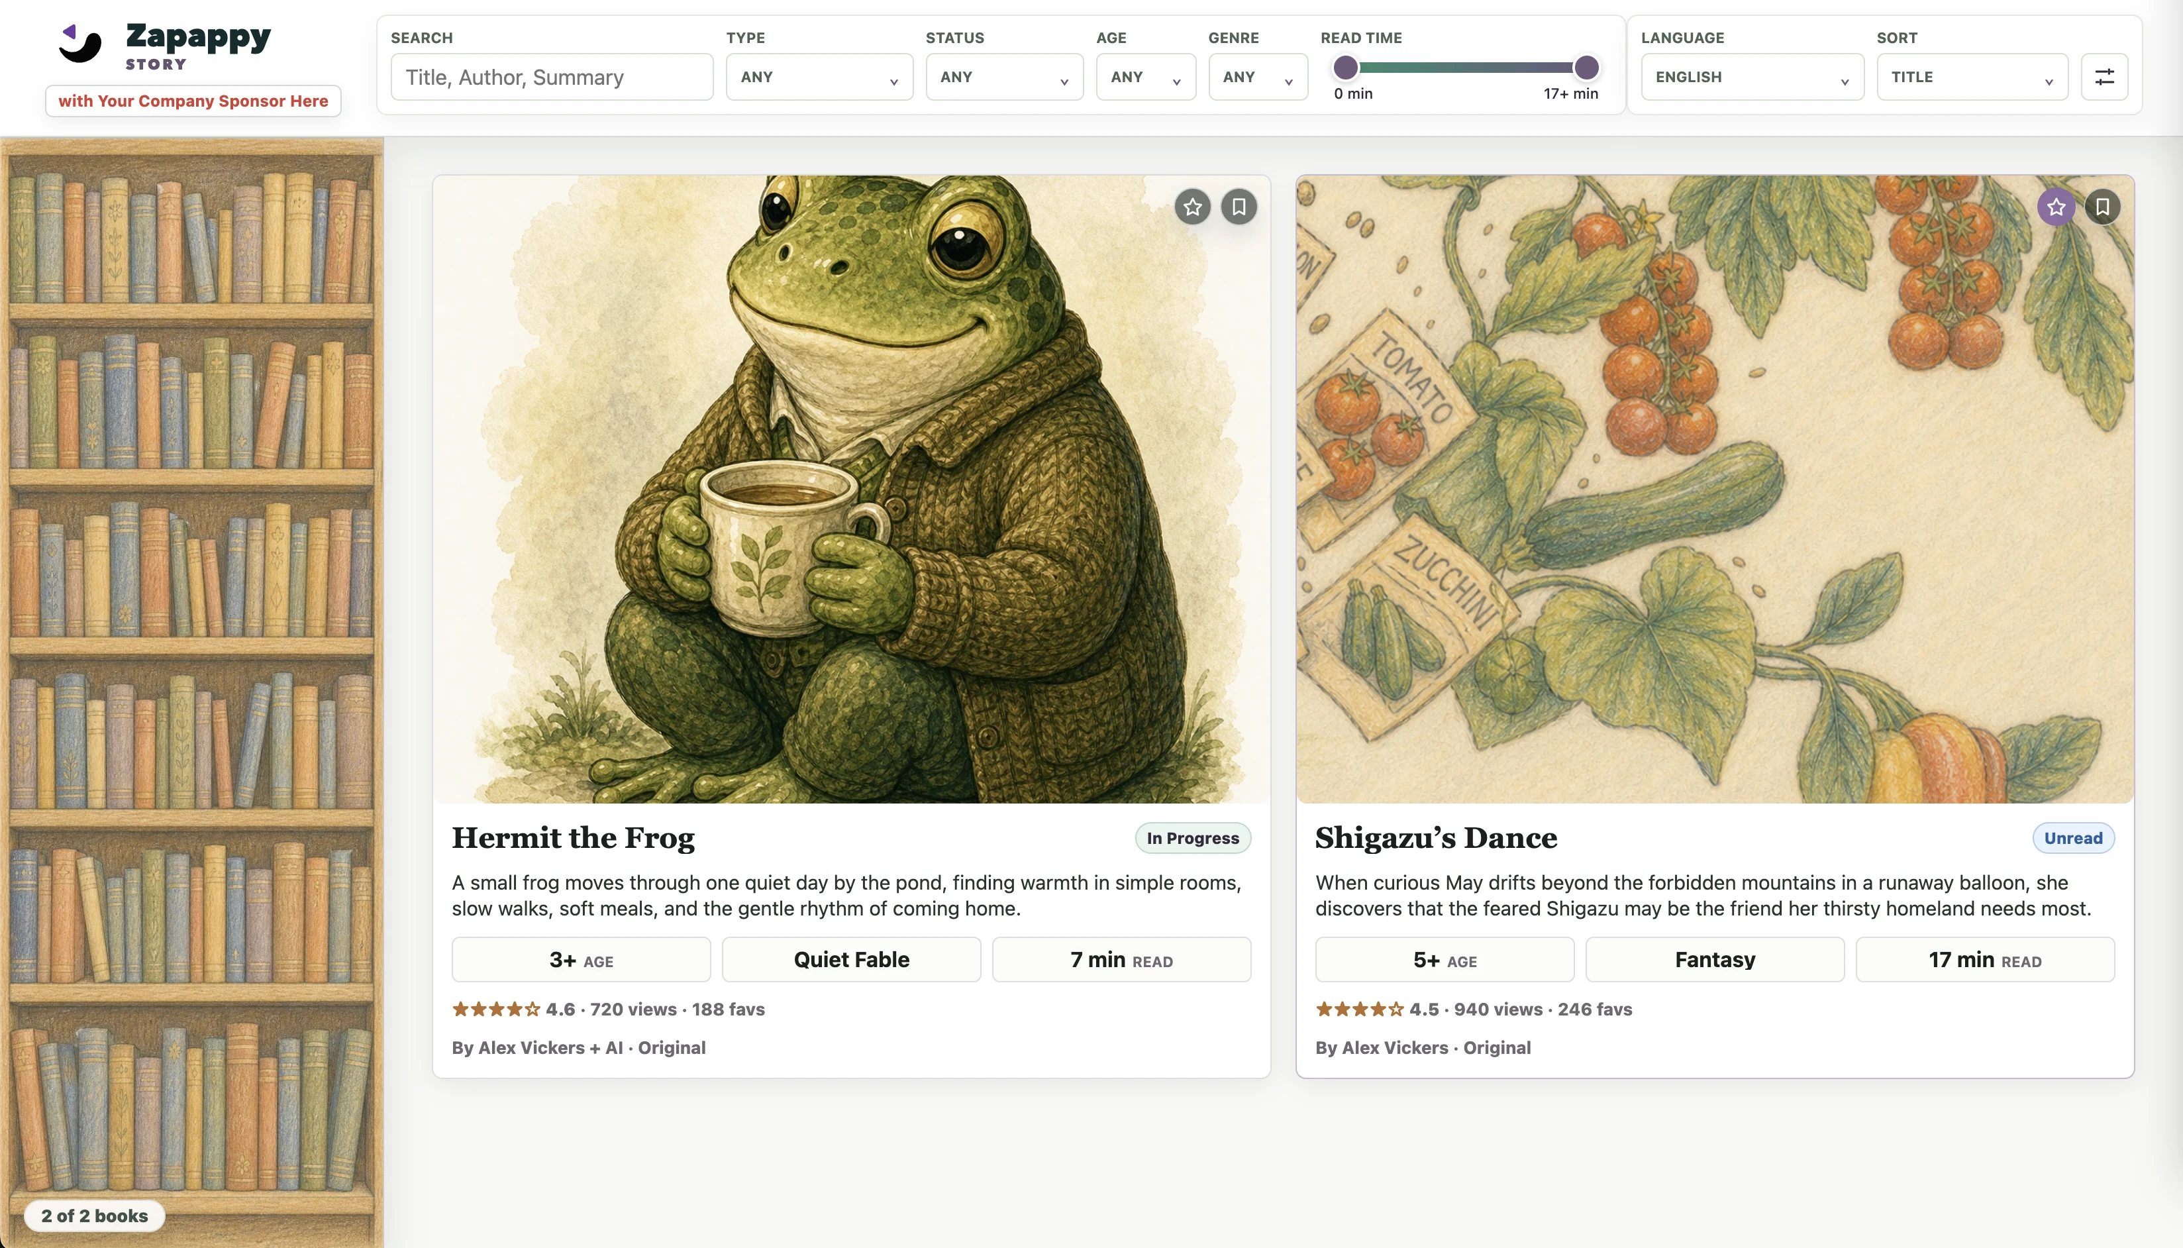
Task: Click the Hermit the Frog story summary
Action: (x=846, y=896)
